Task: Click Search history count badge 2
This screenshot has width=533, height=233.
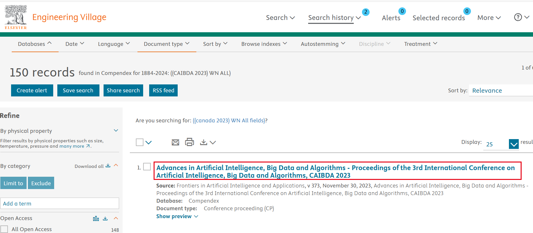Action: [365, 12]
